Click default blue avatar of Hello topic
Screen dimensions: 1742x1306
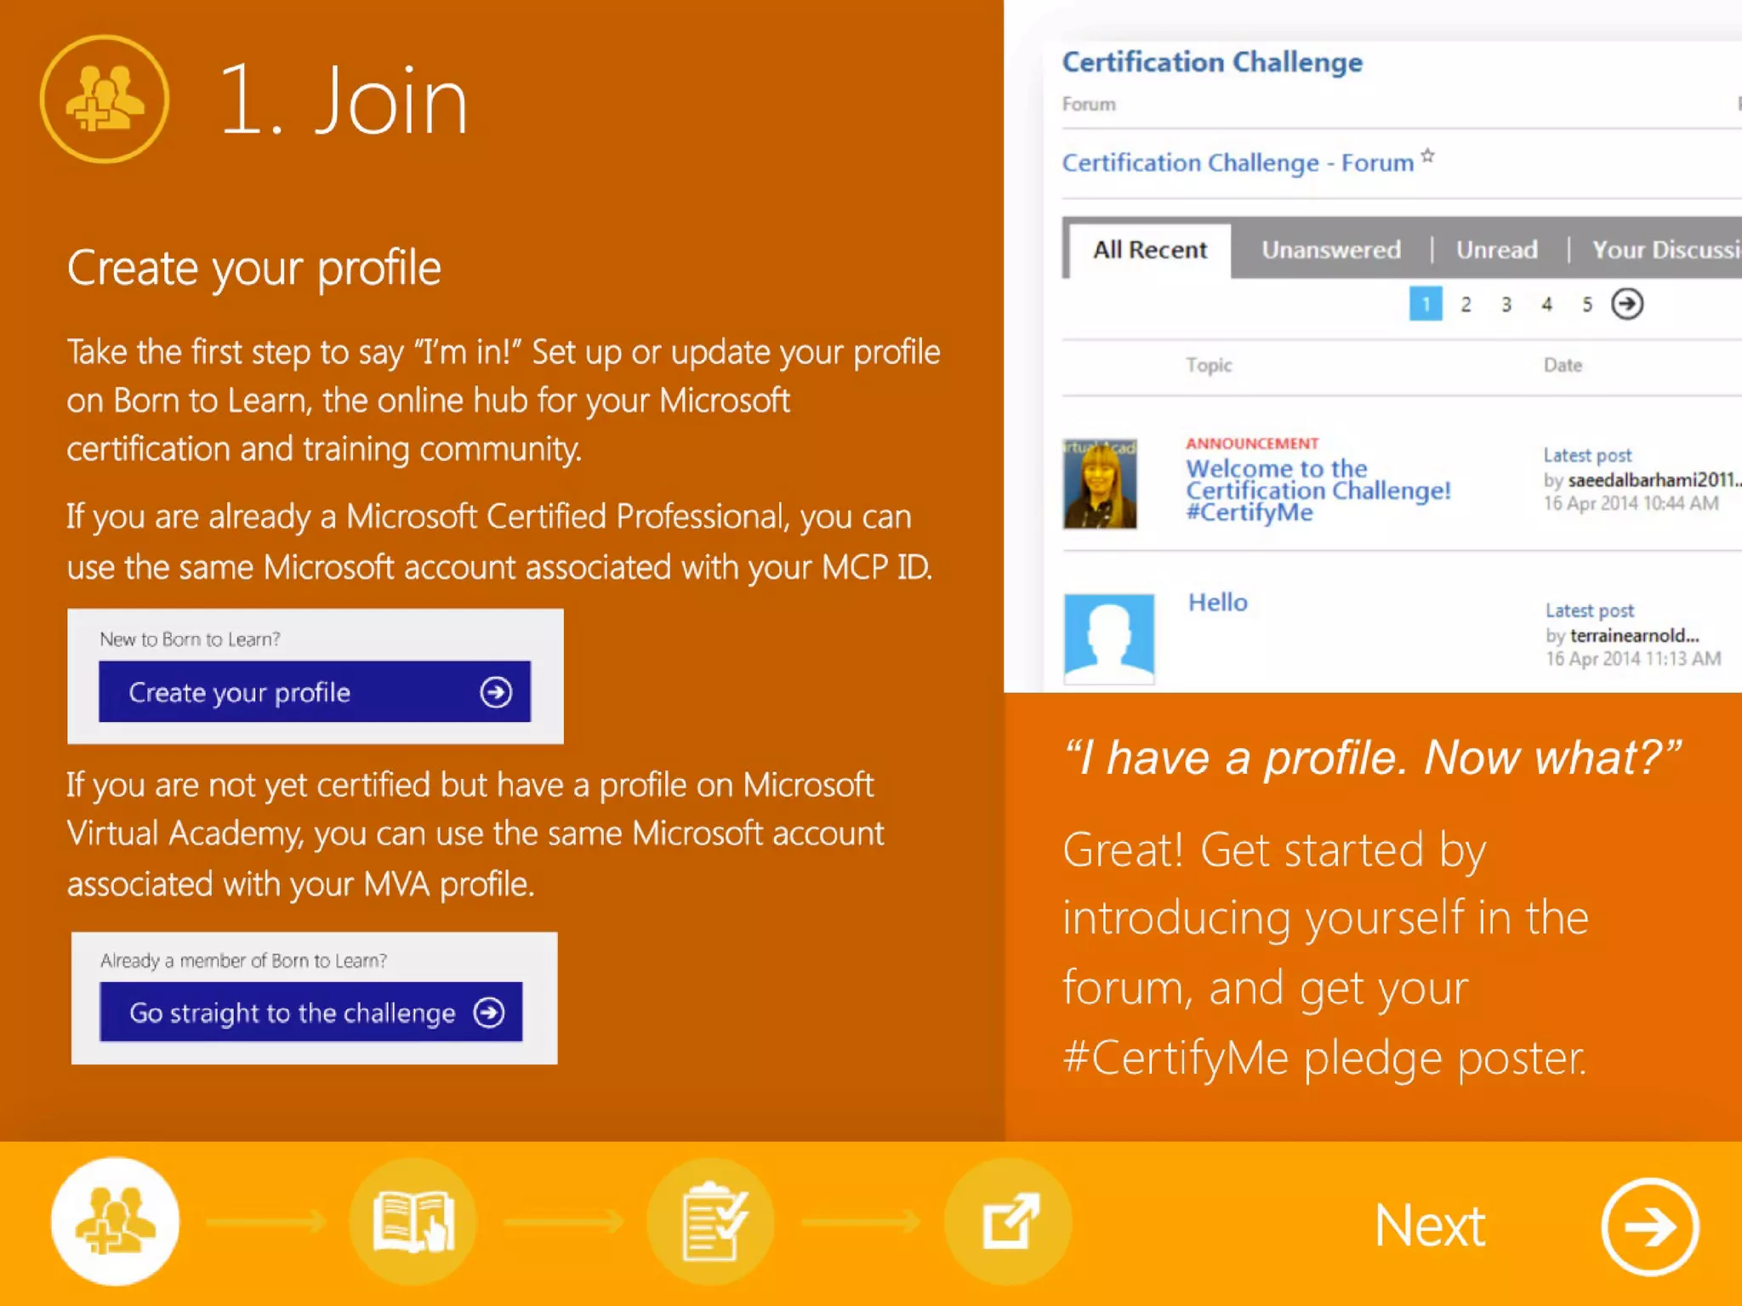pyautogui.click(x=1109, y=639)
